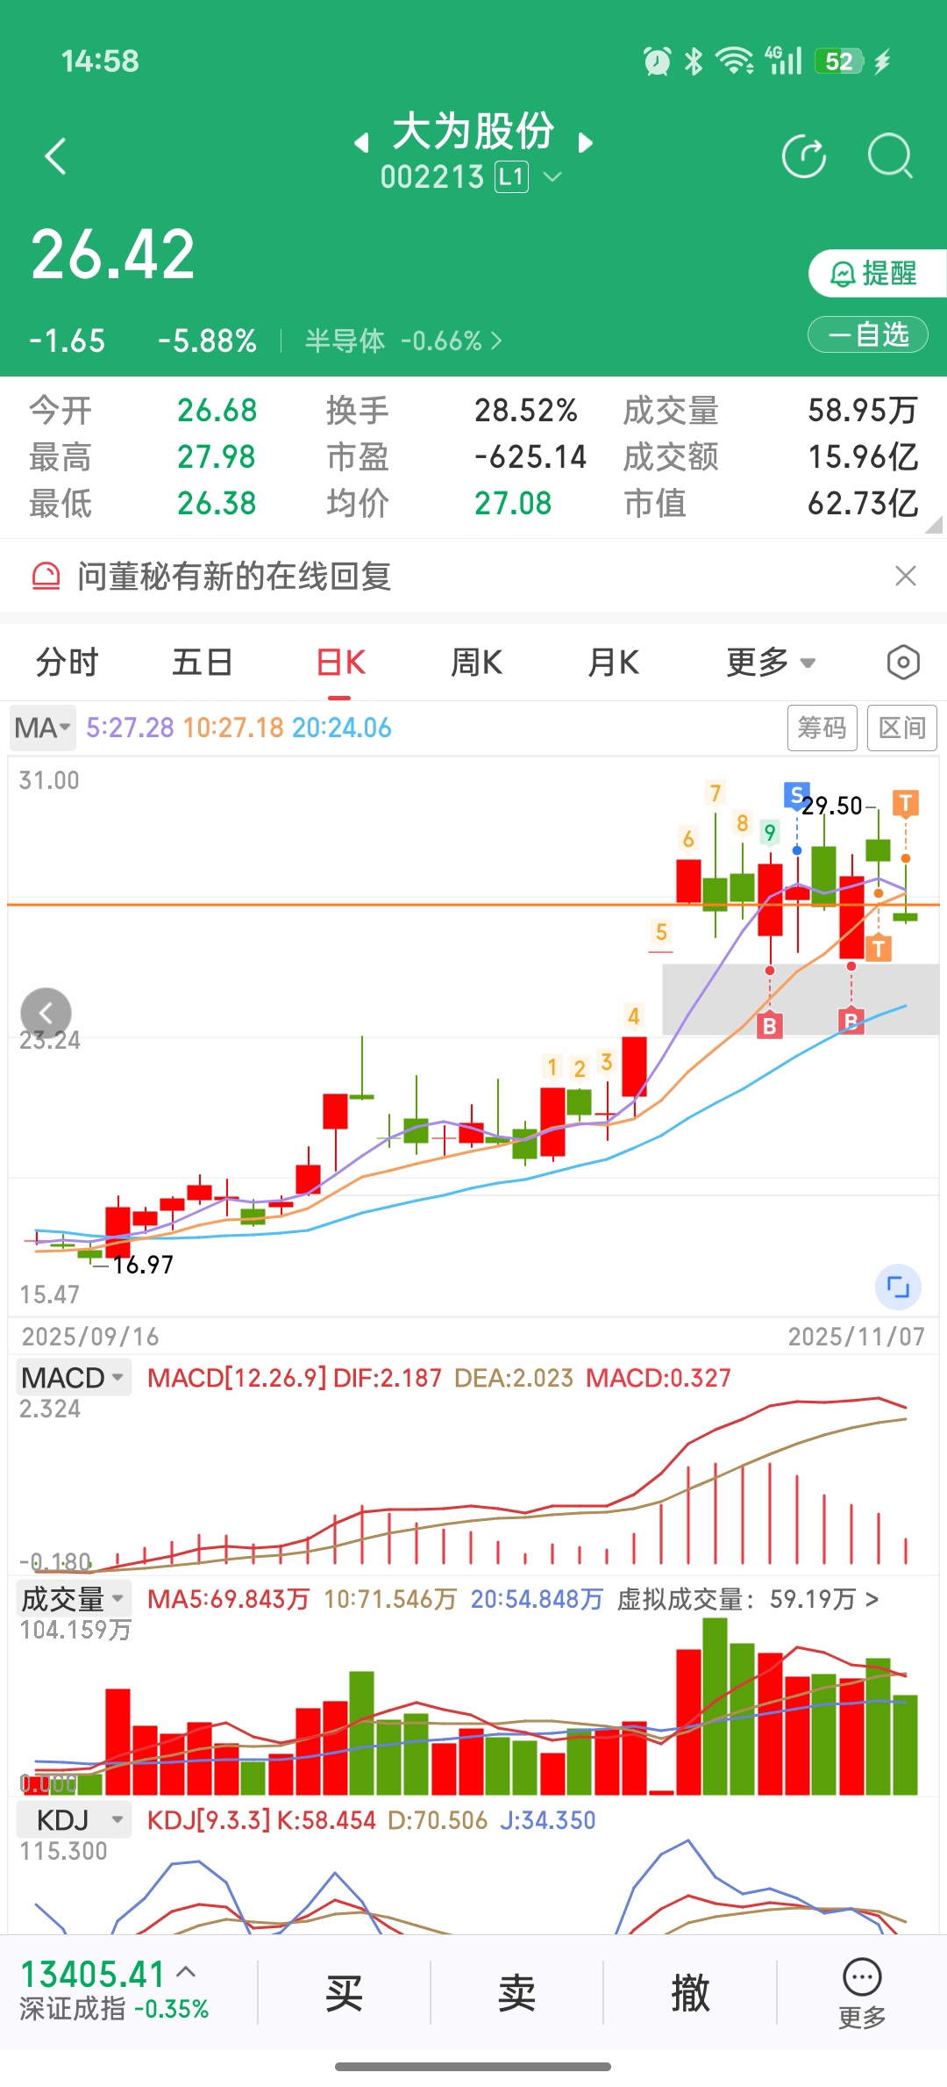Tap the charging bolt status icon
Screen dimensions: 947x2087
click(x=882, y=61)
